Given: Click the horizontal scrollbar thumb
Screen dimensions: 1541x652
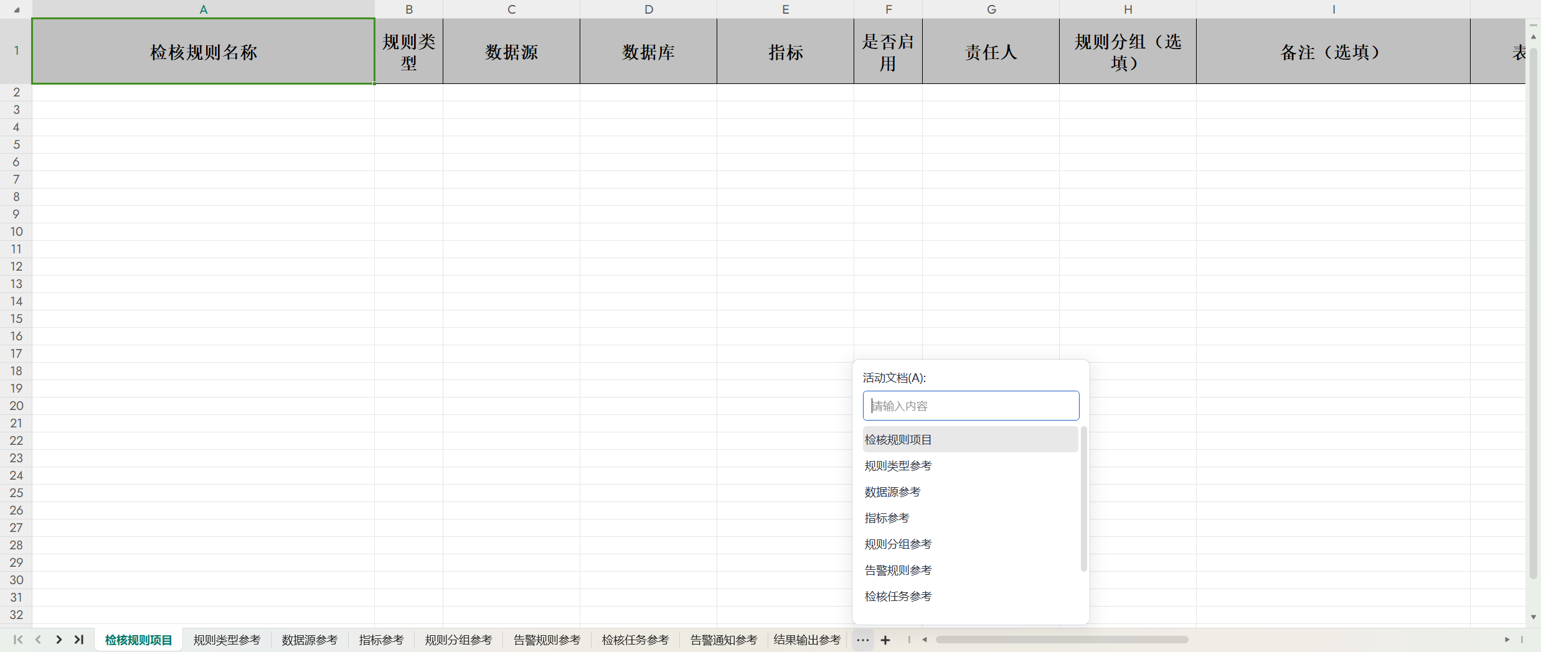Looking at the screenshot, I should click(x=1062, y=640).
